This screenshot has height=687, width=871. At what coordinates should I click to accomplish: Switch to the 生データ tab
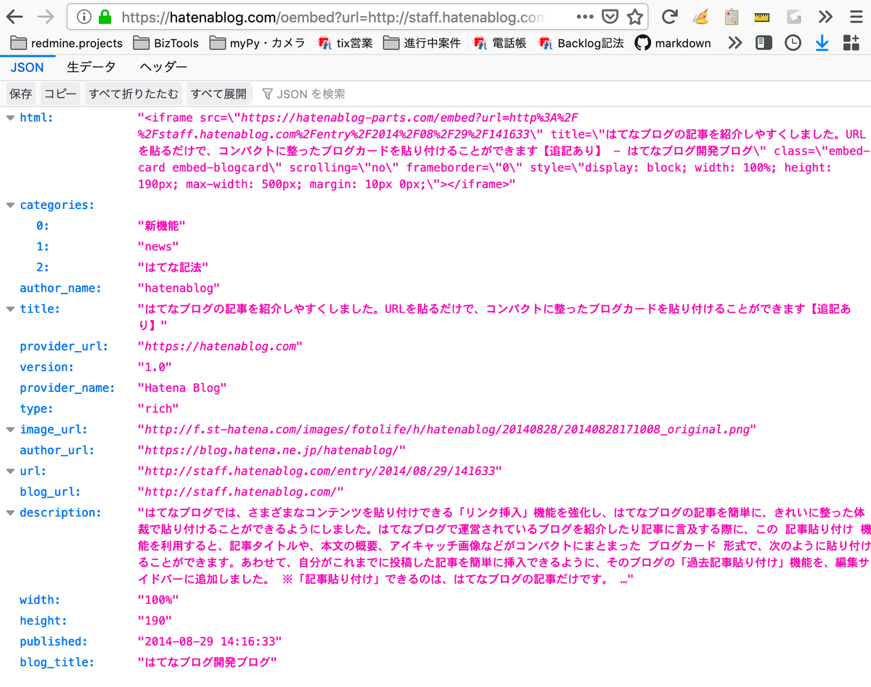coord(91,67)
